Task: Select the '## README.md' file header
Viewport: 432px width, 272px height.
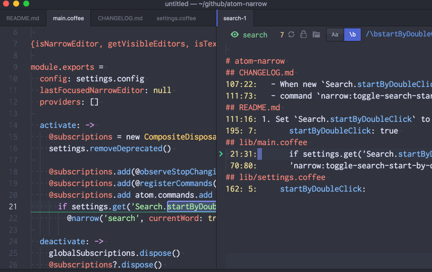Action: (x=253, y=107)
